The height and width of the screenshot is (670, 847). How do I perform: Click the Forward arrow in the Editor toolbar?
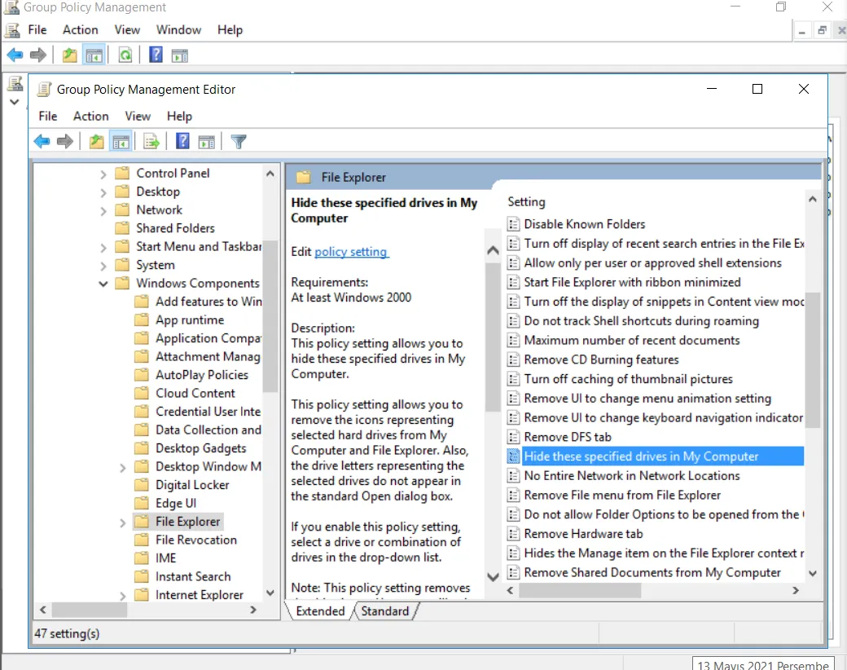pyautogui.click(x=65, y=142)
